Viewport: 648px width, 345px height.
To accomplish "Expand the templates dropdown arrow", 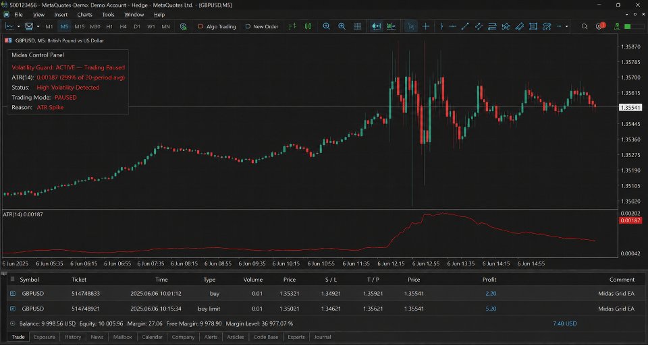I will [x=38, y=26].
